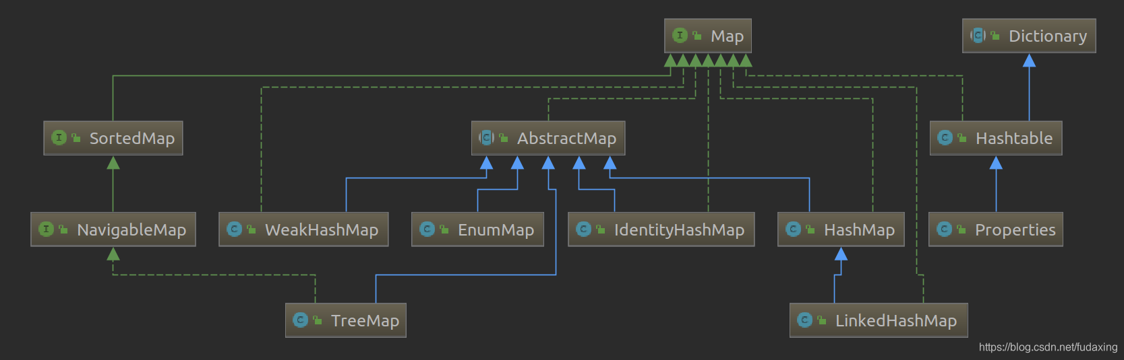Click the class icon on WeakHashMap
Viewport: 1124px width, 360px height.
click(x=234, y=229)
